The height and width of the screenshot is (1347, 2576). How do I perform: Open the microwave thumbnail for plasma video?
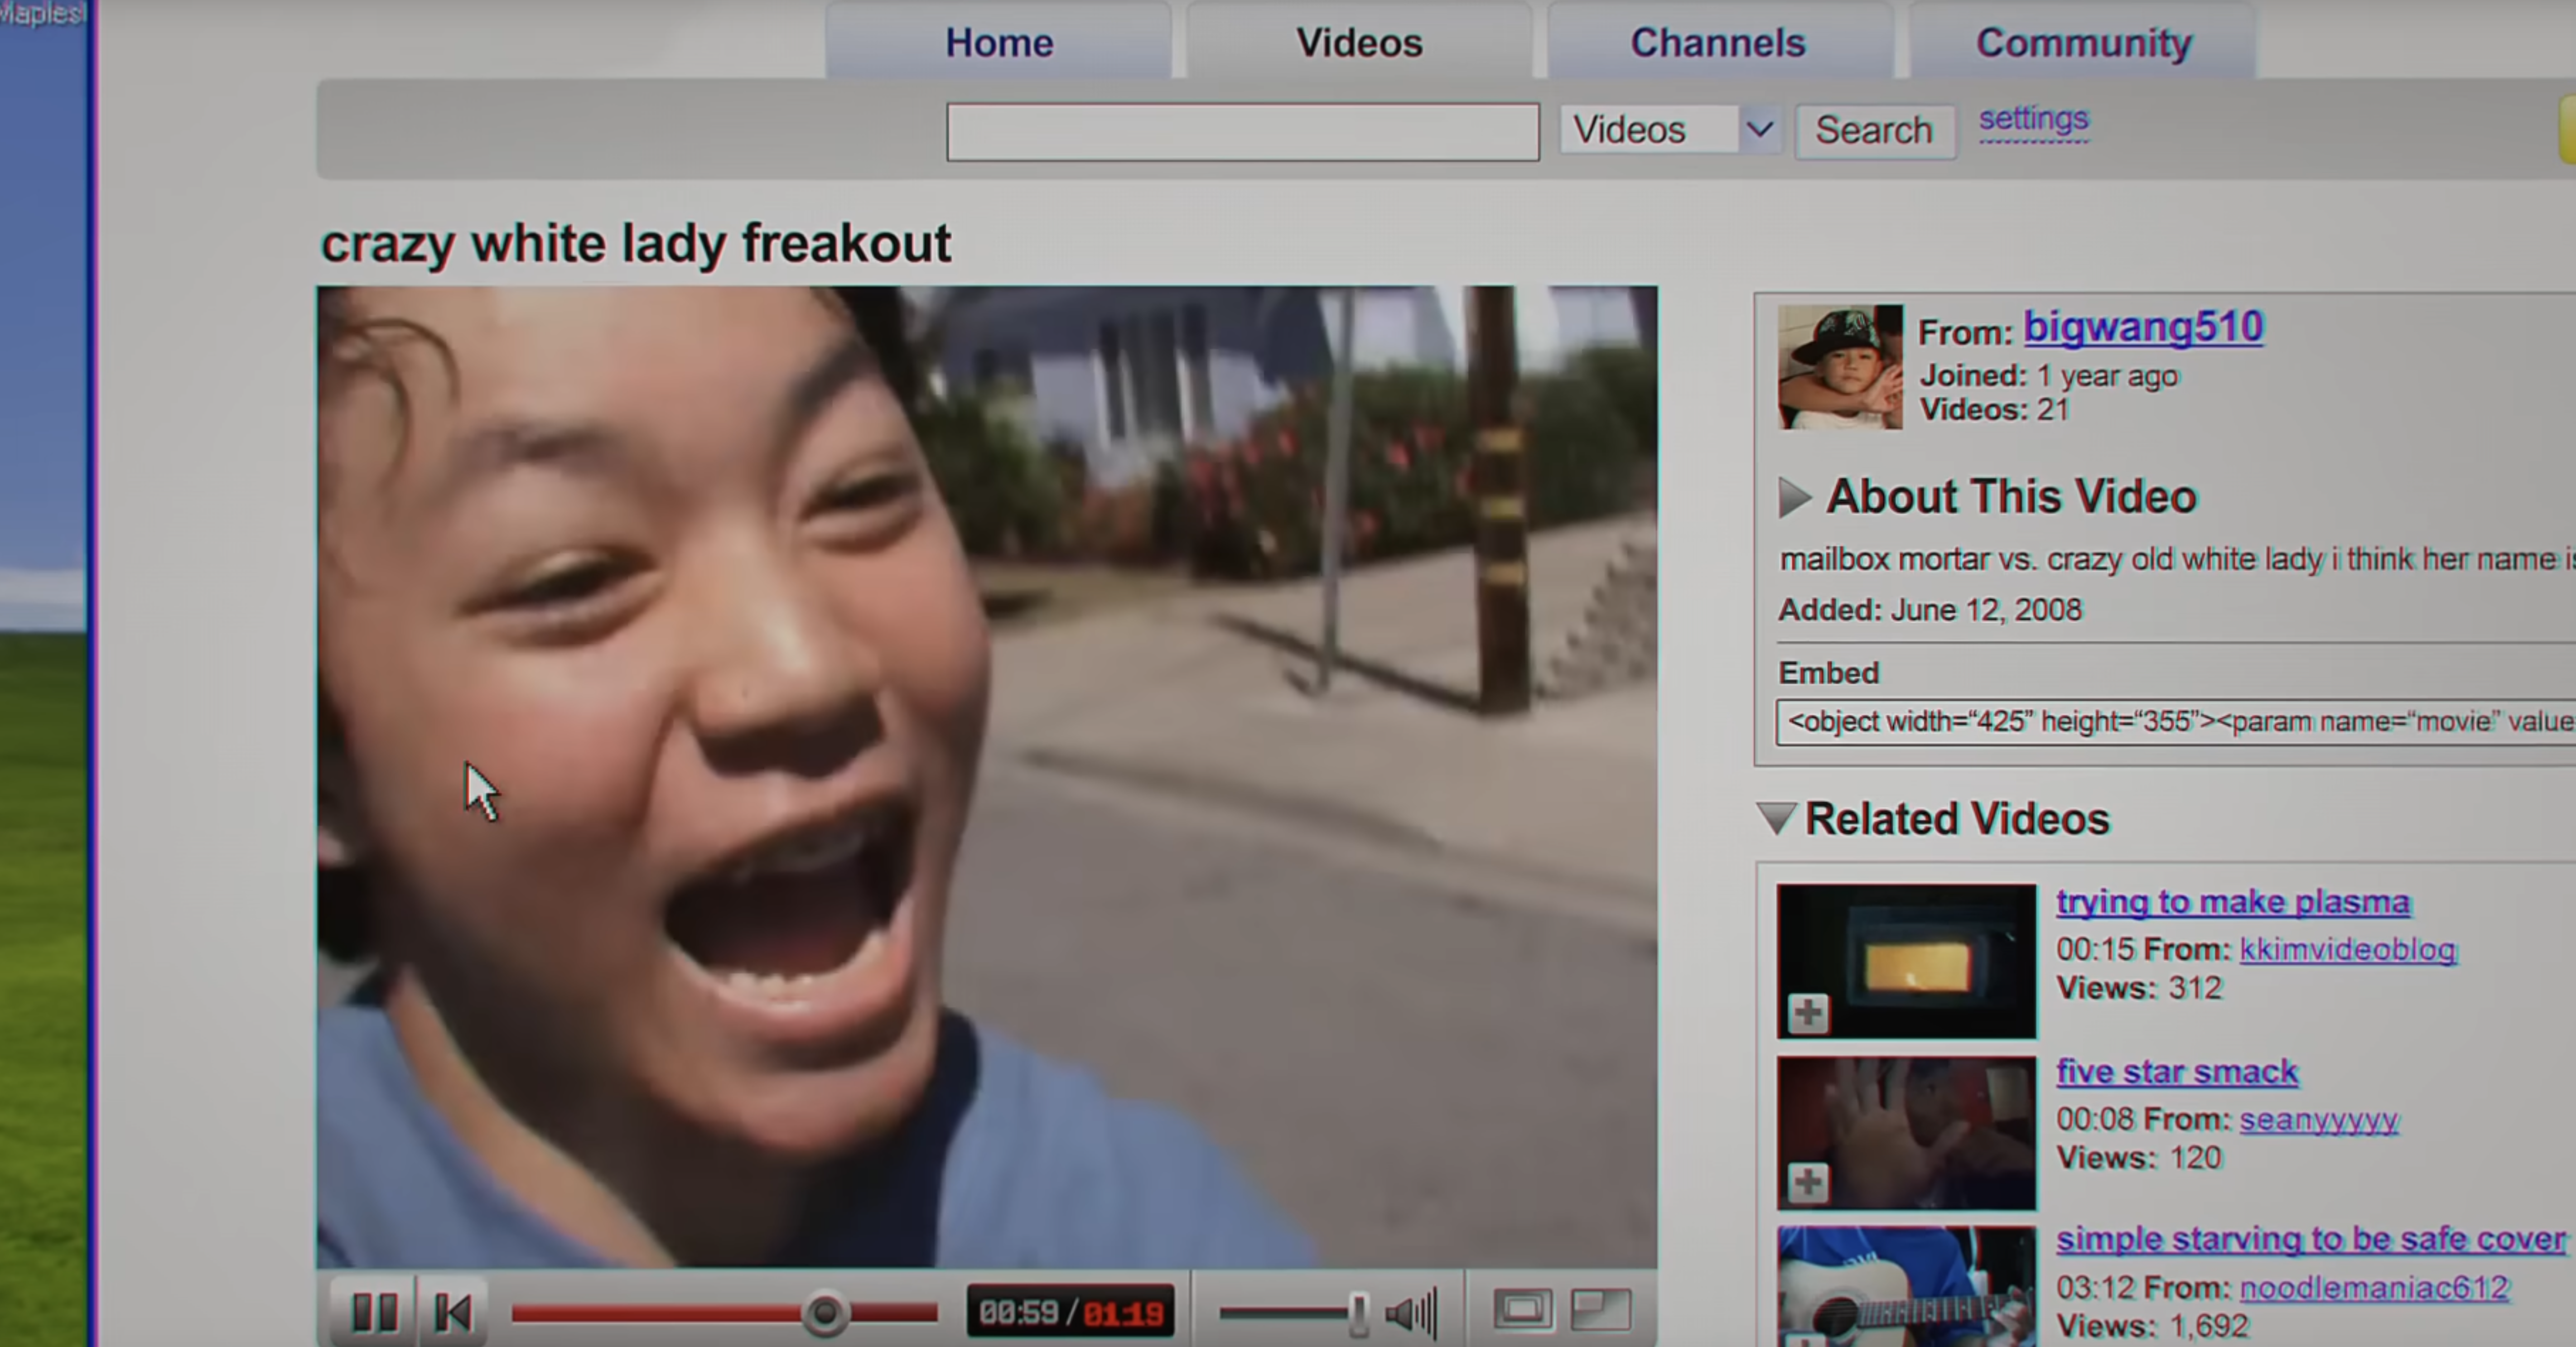tap(1907, 961)
